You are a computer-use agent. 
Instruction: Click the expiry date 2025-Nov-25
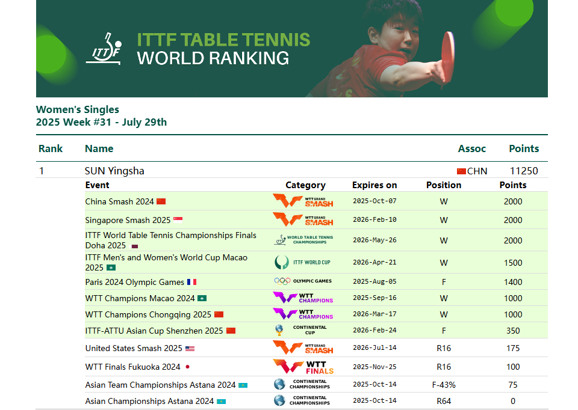tap(374, 367)
